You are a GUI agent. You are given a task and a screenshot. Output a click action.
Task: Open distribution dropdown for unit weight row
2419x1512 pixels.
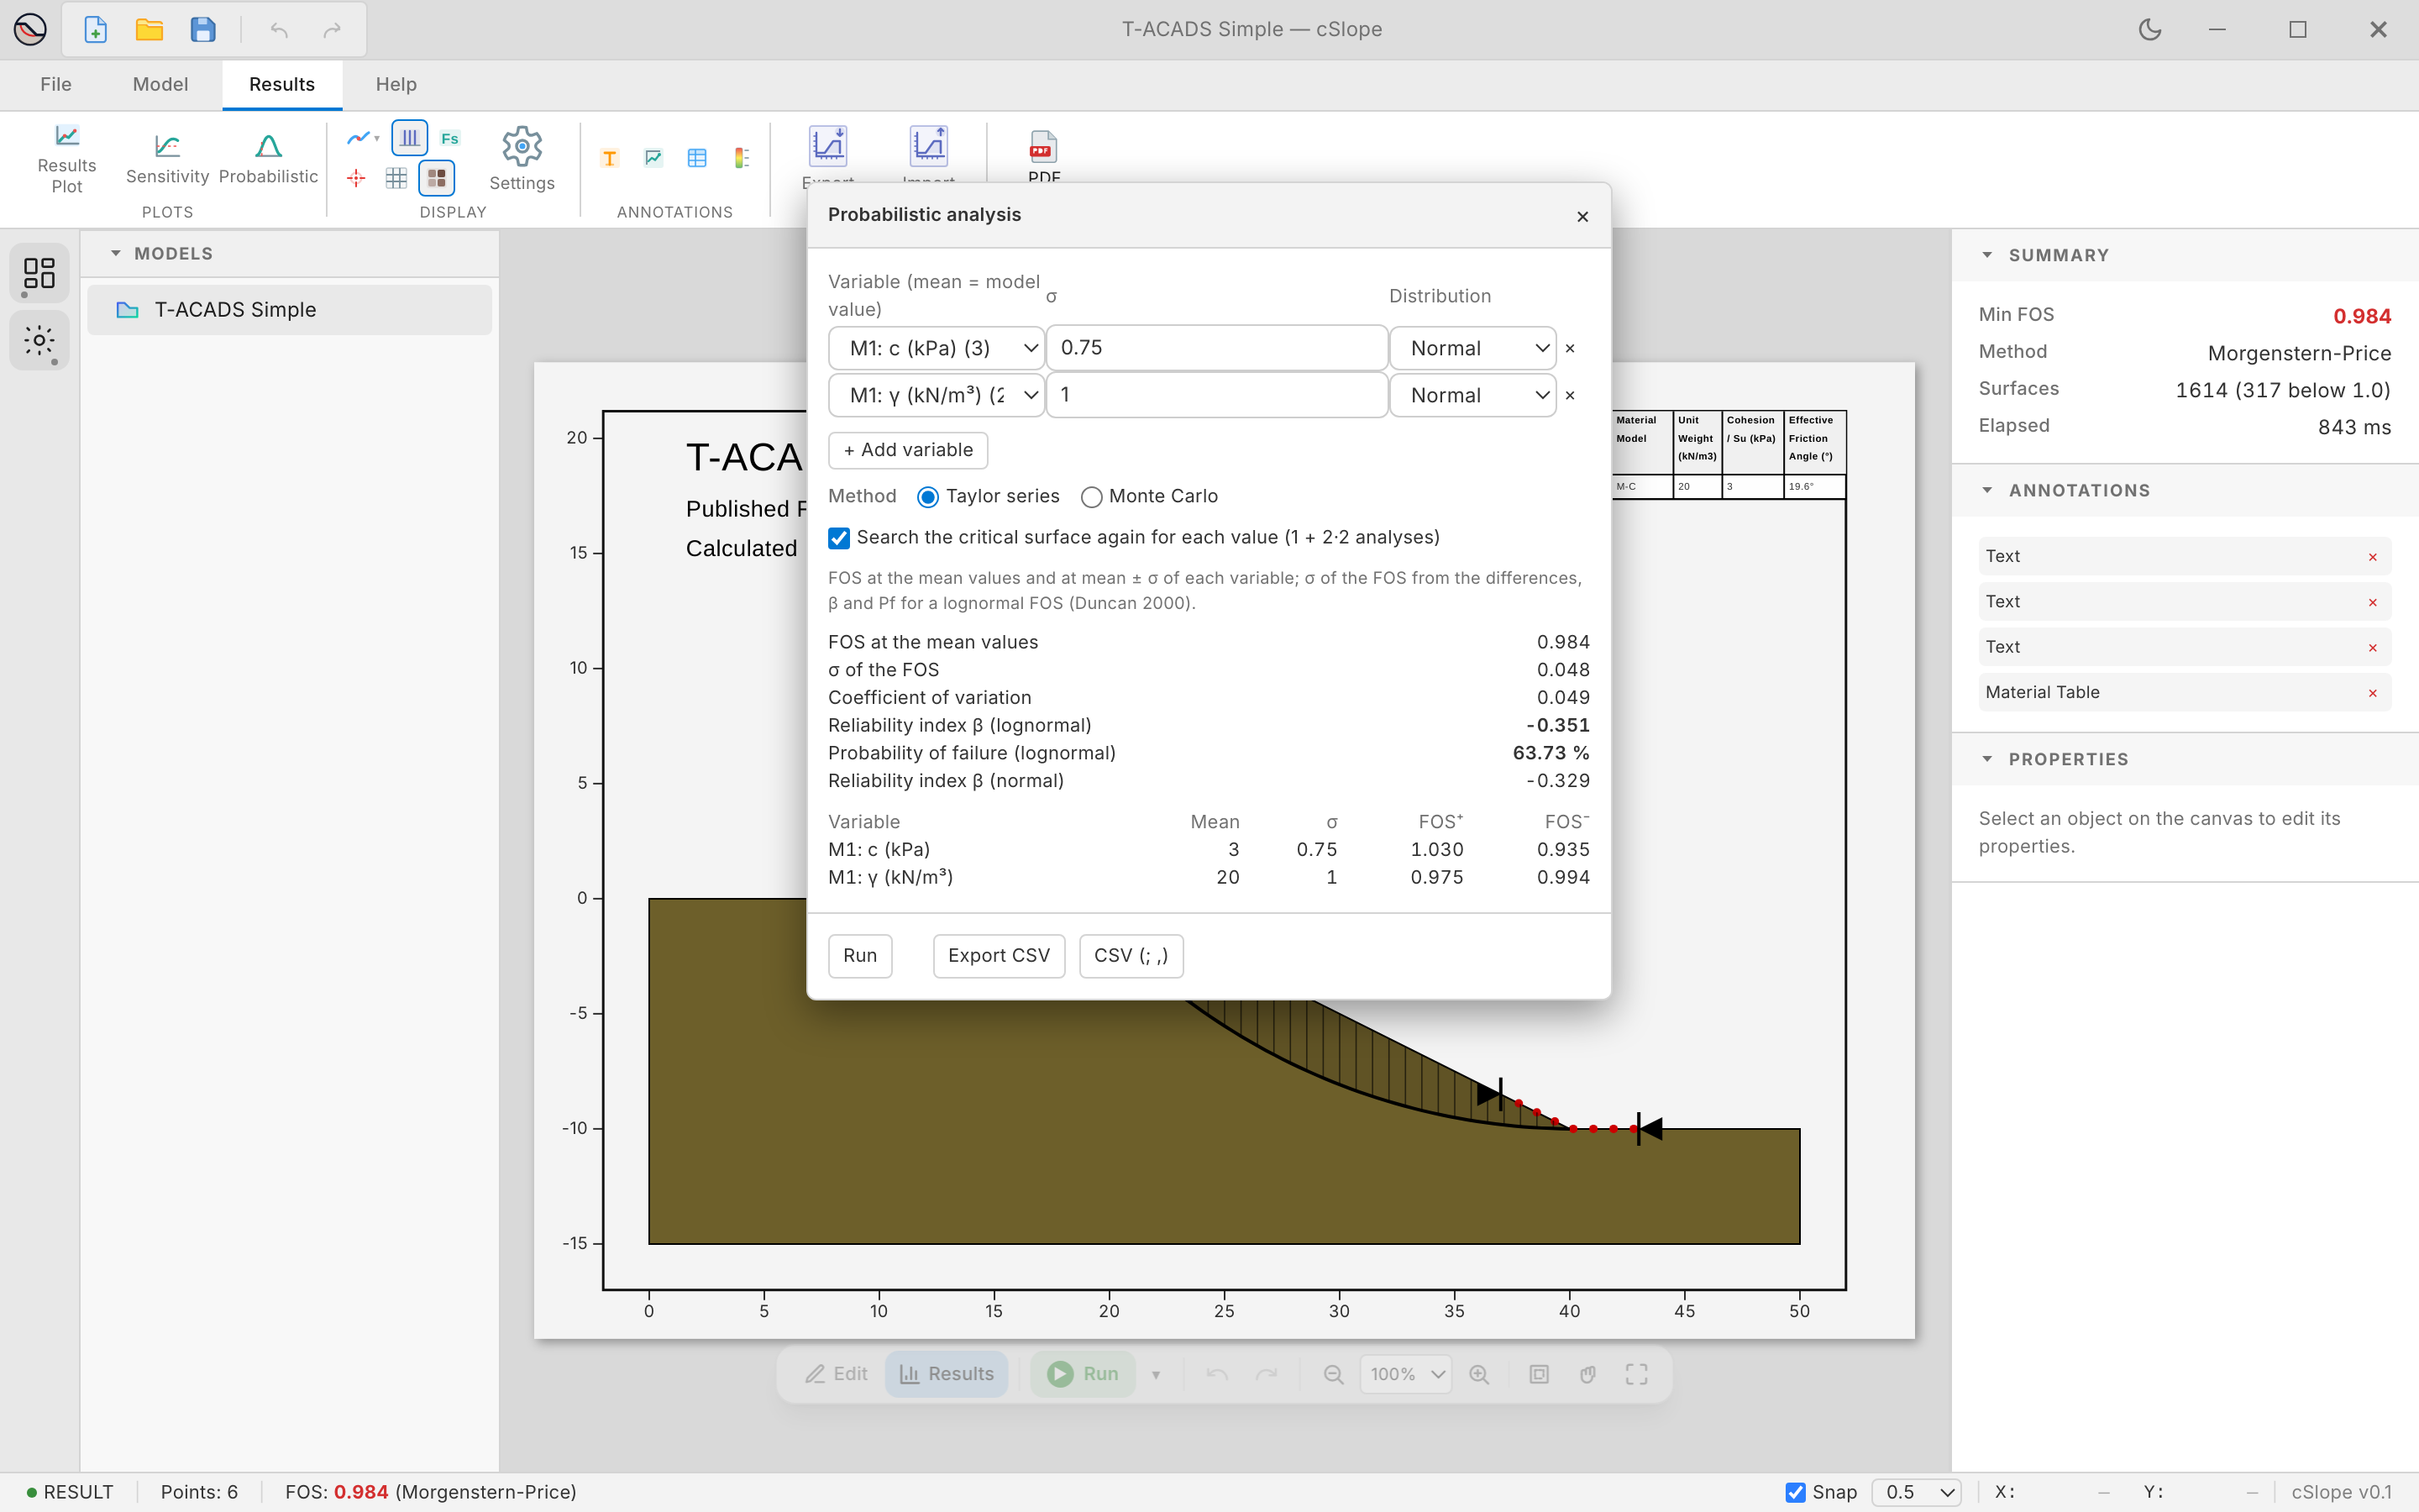[x=1472, y=395]
